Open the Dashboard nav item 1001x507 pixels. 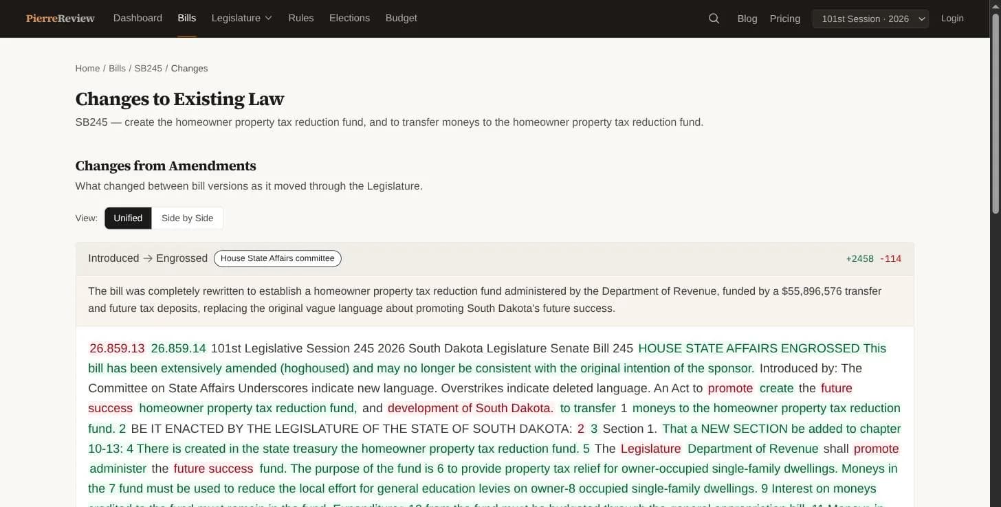tap(137, 19)
